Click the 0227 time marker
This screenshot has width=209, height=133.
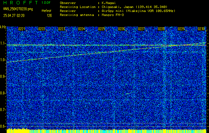click(141, 29)
